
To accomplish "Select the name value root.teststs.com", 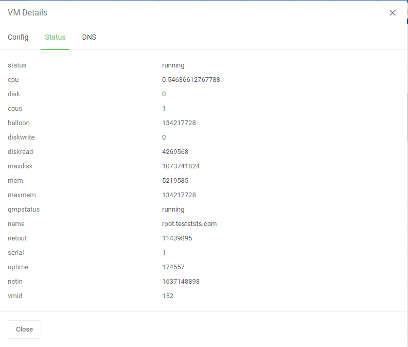I will pos(189,224).
